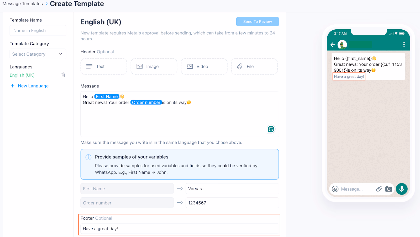Go back to Message Templates breadcrumb
This screenshot has height=237, width=420.
[x=23, y=4]
